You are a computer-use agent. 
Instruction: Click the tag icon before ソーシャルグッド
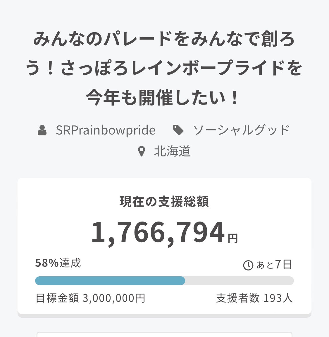click(178, 130)
